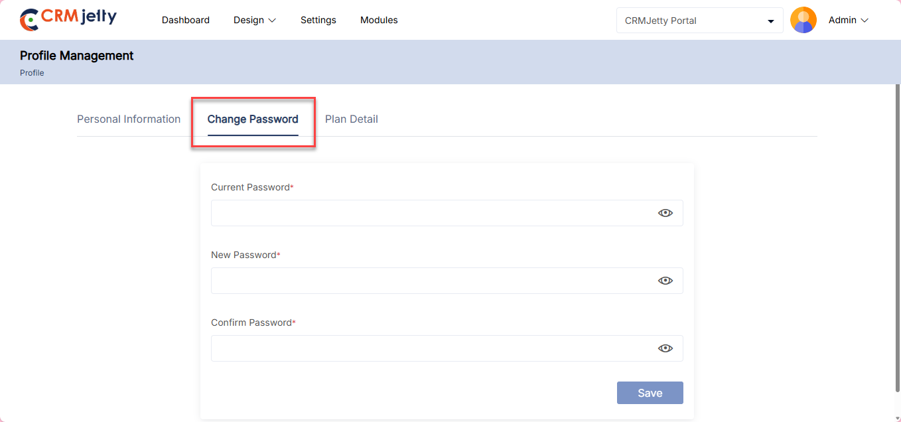
Task: Expand the Admin account menu
Action: click(x=848, y=20)
